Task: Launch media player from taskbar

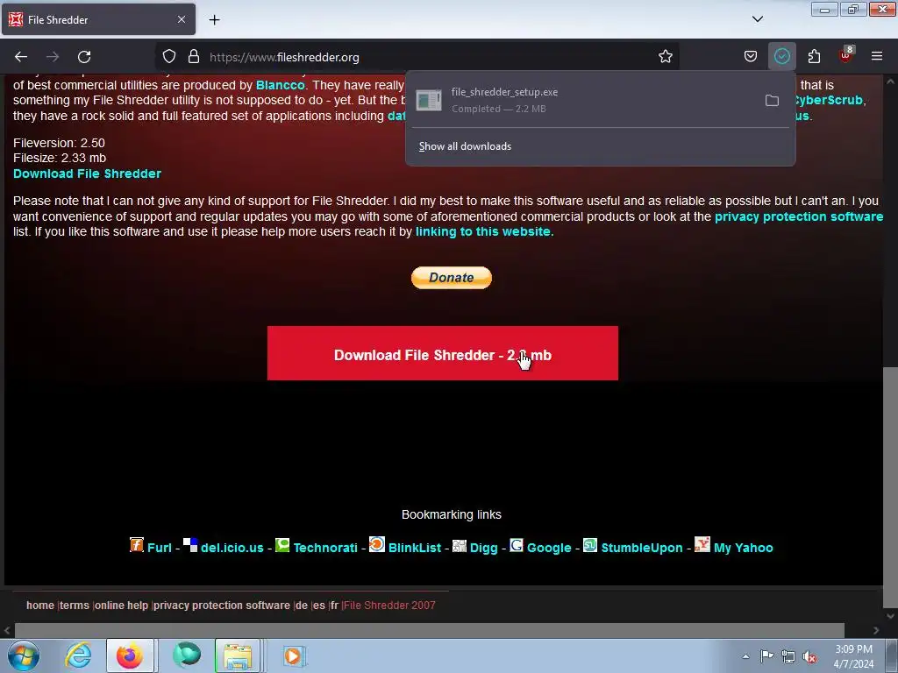Action: pyautogui.click(x=293, y=655)
